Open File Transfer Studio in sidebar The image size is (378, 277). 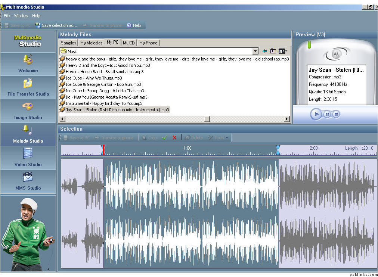(x=28, y=83)
